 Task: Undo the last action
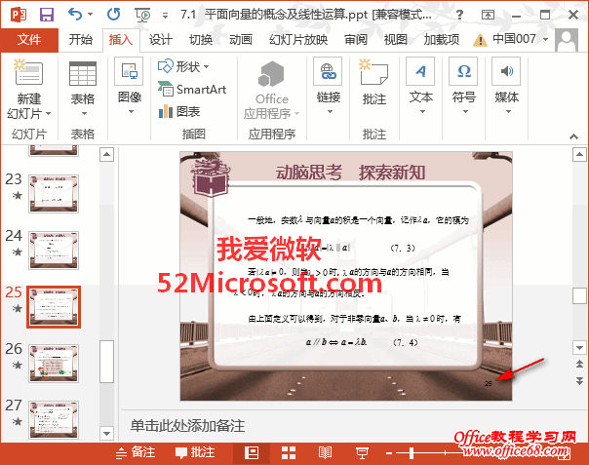[75, 15]
